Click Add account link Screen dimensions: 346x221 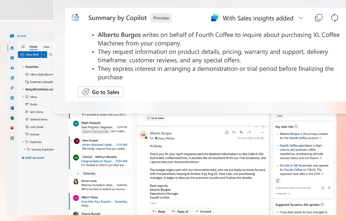tap(33, 158)
